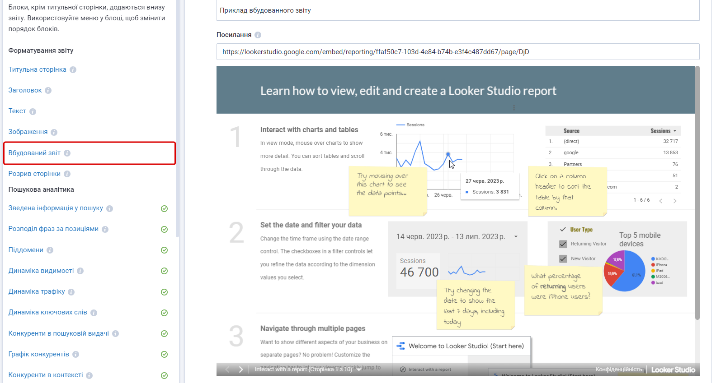
Task: Sort by Sessions column header arrow
Action: [675, 131]
